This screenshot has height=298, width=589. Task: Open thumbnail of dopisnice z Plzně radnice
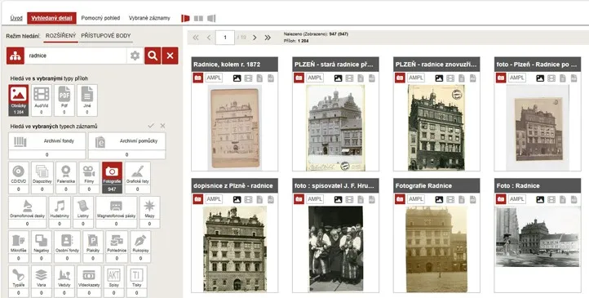(x=235, y=248)
